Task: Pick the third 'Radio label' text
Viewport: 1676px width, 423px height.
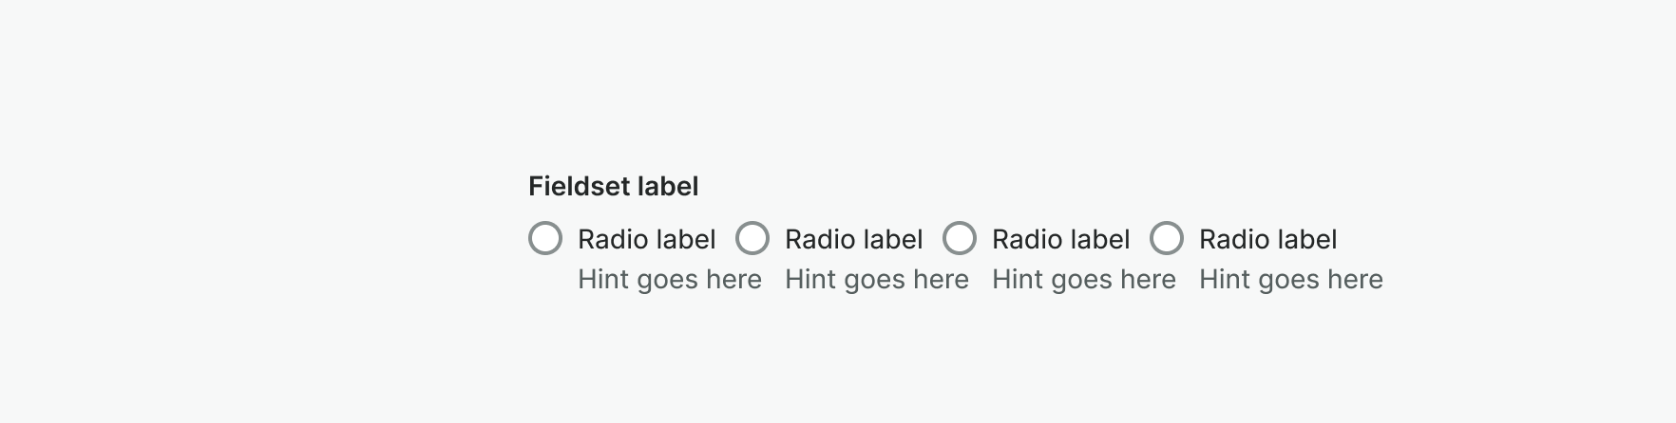Action: pyautogui.click(x=1060, y=240)
